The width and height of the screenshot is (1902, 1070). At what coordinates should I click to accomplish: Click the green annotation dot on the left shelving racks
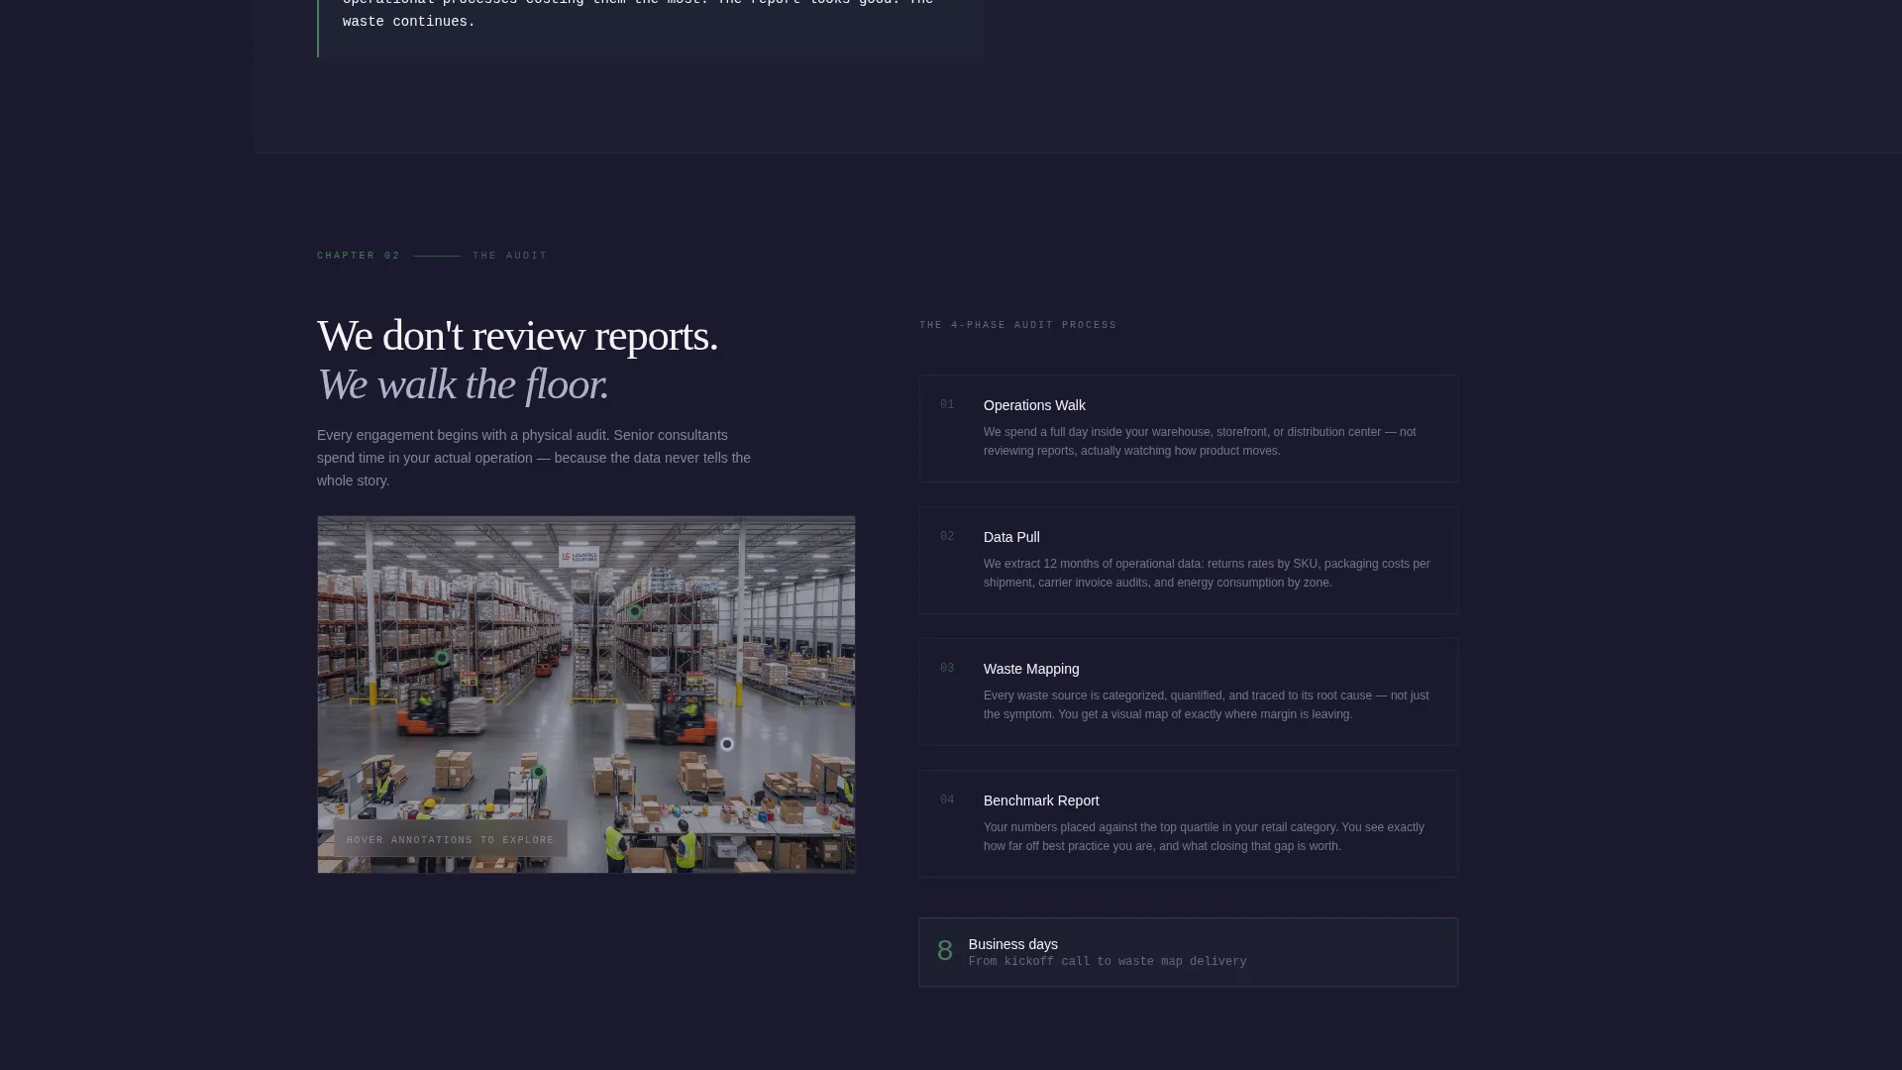click(442, 658)
